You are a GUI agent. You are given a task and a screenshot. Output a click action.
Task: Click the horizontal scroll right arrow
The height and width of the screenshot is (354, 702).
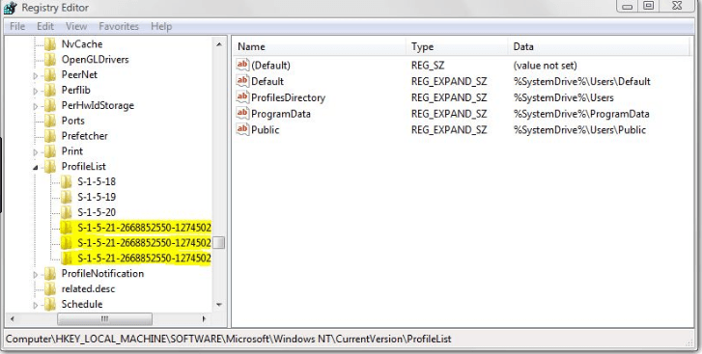point(204,318)
